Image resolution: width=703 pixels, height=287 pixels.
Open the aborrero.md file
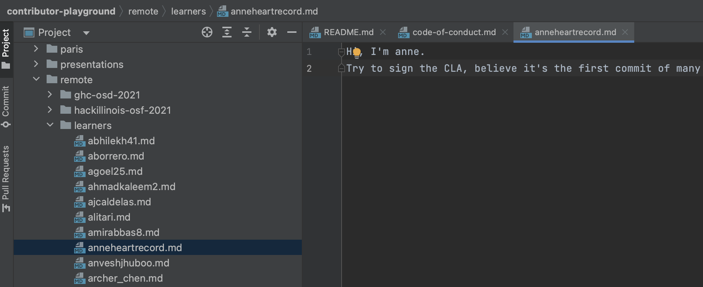tap(116, 156)
